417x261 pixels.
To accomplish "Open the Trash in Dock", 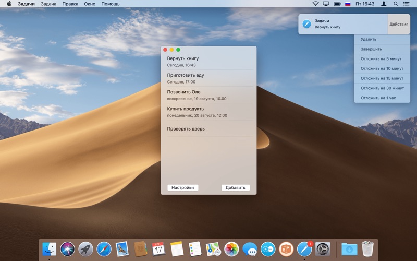I will [x=368, y=249].
